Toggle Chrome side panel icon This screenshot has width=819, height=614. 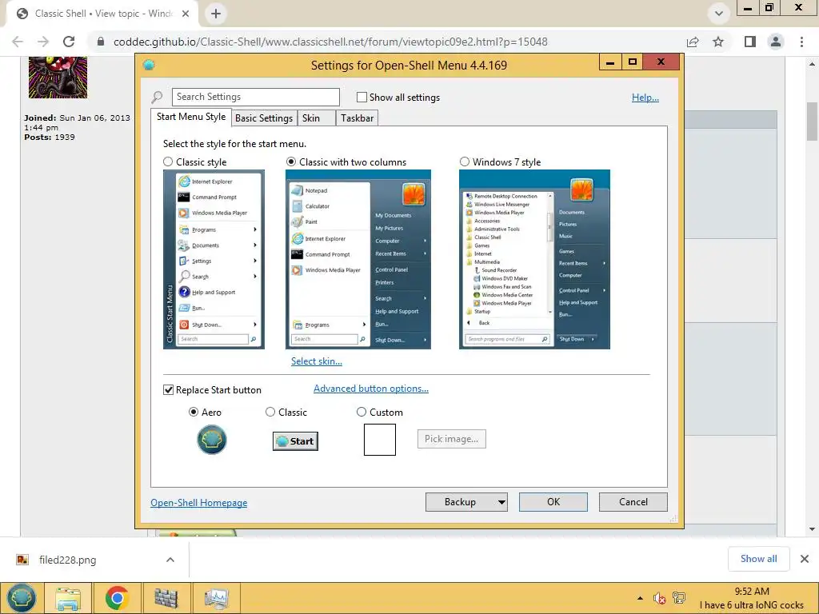coord(750,42)
